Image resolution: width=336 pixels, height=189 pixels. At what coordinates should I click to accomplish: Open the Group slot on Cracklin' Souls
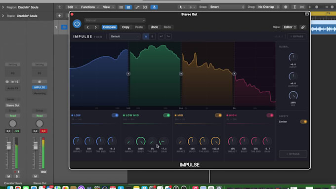tap(13, 111)
